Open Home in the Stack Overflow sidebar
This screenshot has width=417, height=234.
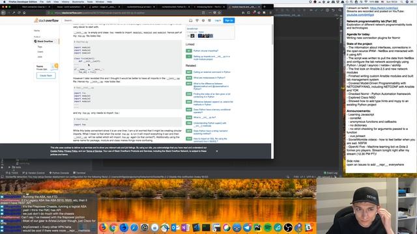click(36, 31)
